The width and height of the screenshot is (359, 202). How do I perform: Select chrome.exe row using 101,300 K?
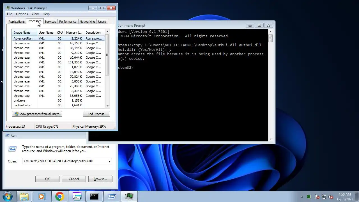pyautogui.click(x=58, y=62)
